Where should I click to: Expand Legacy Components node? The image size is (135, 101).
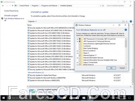(x=78, y=62)
